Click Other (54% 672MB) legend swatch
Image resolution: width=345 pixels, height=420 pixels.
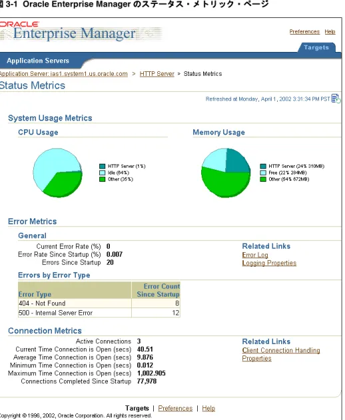[263, 179]
